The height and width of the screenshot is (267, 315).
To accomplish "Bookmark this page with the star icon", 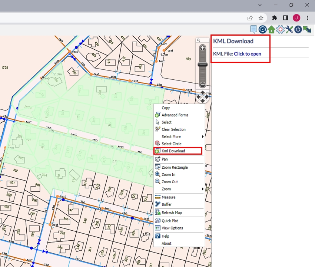I will [261, 18].
